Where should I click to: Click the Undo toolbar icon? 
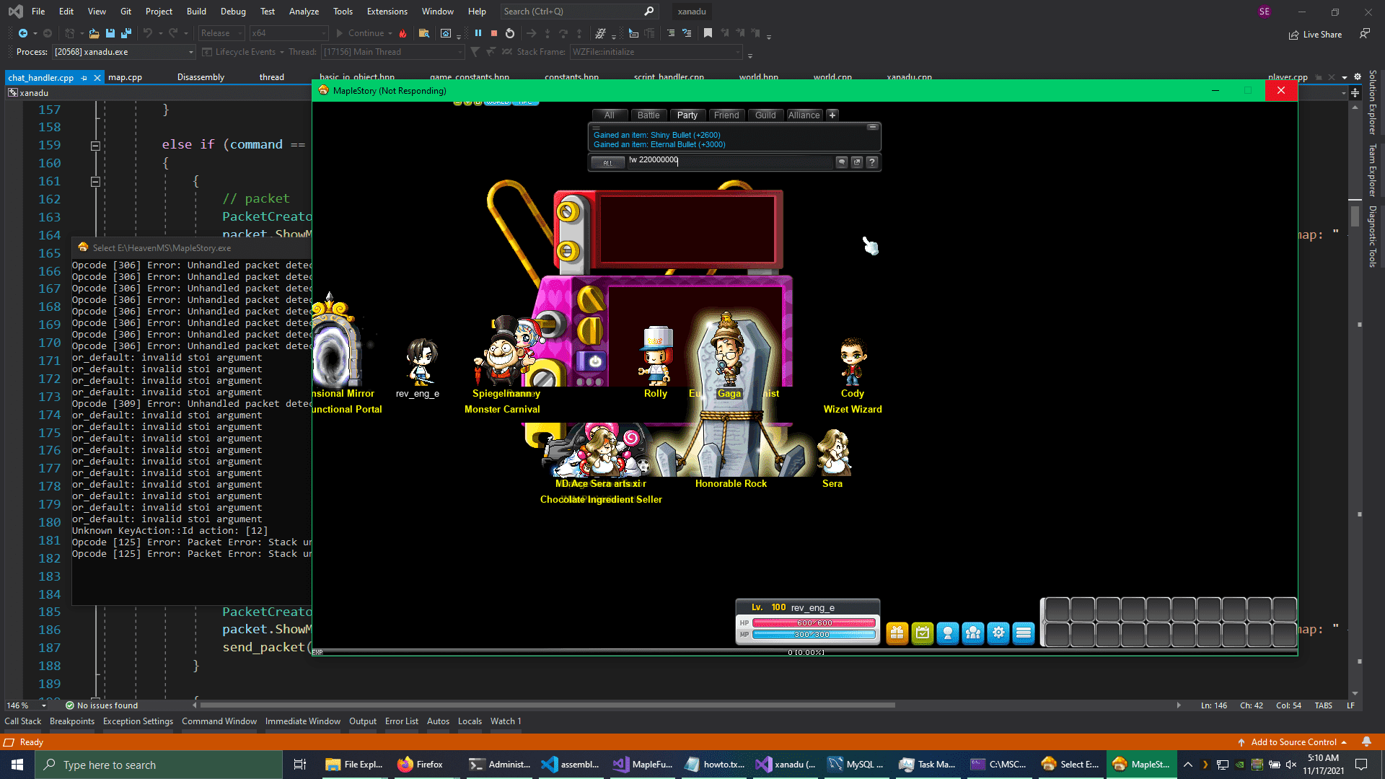(x=147, y=33)
